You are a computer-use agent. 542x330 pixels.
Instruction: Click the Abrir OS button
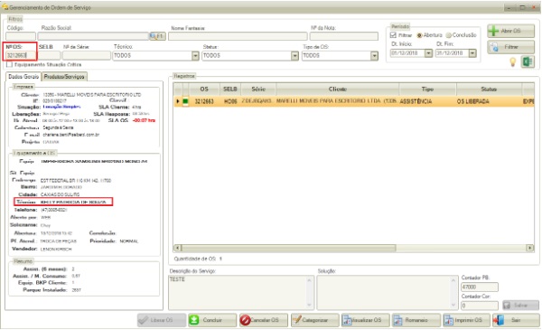point(510,31)
